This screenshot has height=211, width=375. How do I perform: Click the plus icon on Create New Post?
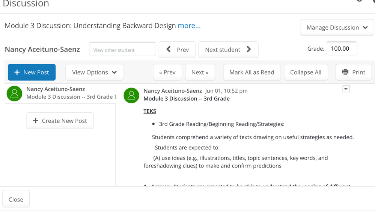click(36, 121)
